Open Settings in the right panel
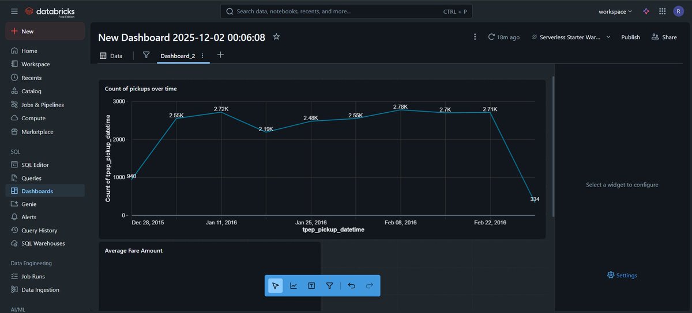 pyautogui.click(x=622, y=275)
